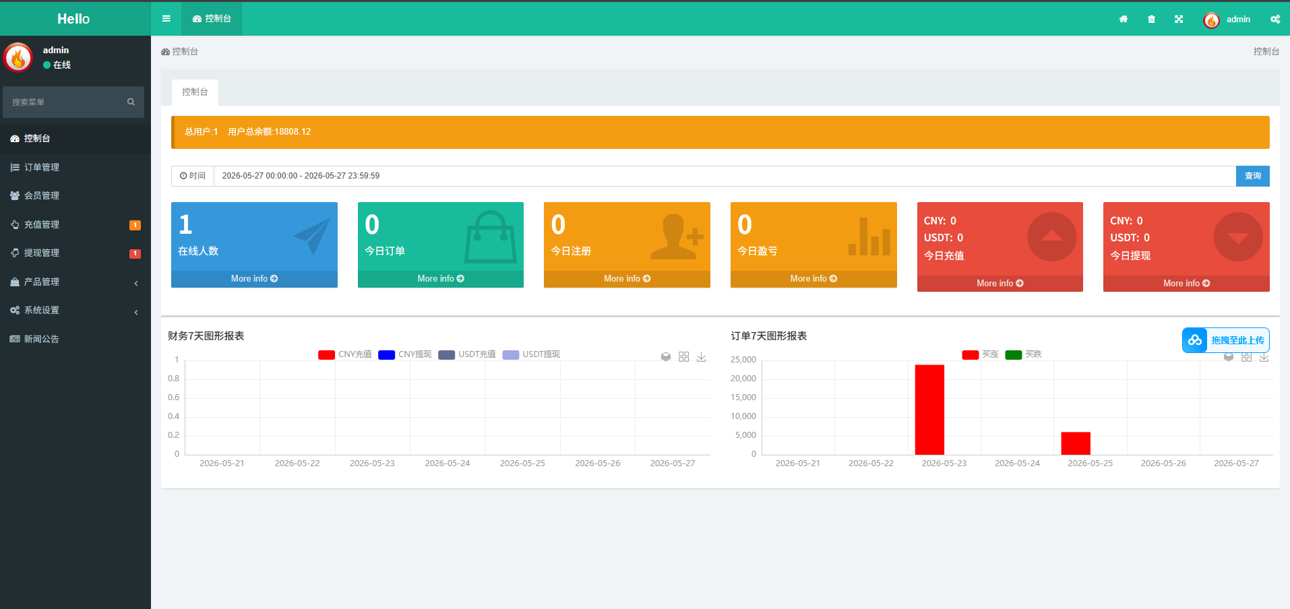Click the trash clear-cache icon
Viewport: 1290px width, 609px height.
pos(1151,19)
